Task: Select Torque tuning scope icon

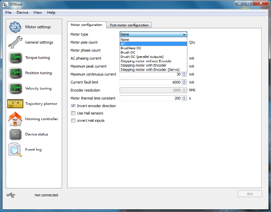Action: (15, 58)
